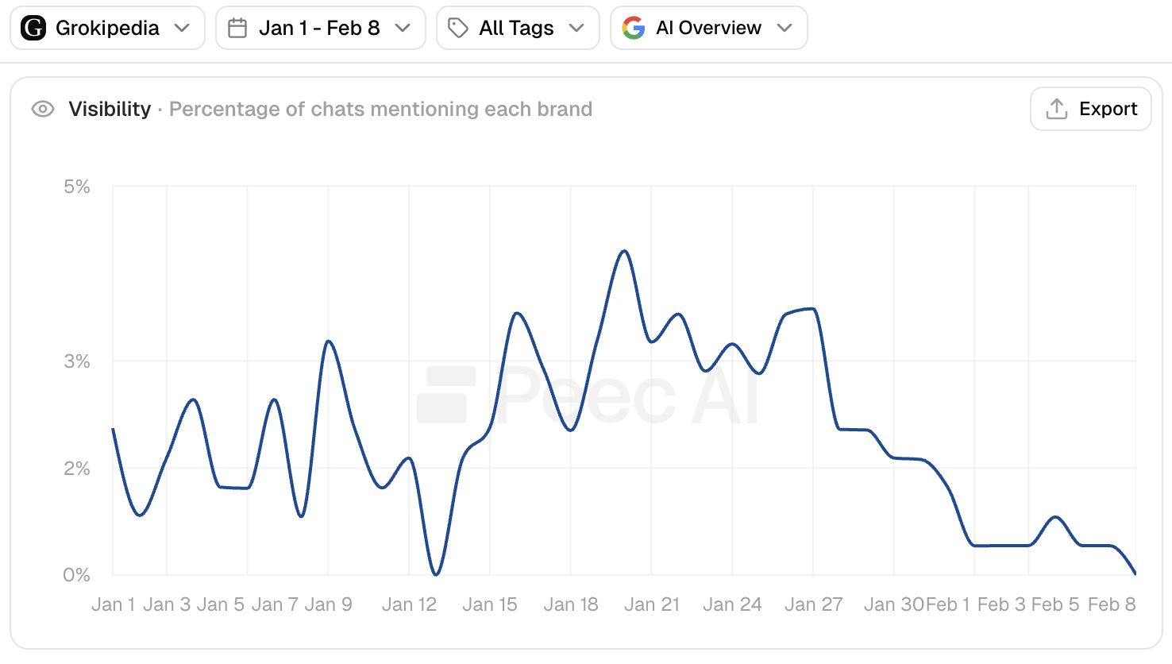Open the AI Overview model dropdown
The width and height of the screenshot is (1172, 664).
[708, 29]
